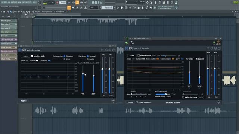Click the link chain toolbar icon
239x134 pixels.
pos(81,7)
